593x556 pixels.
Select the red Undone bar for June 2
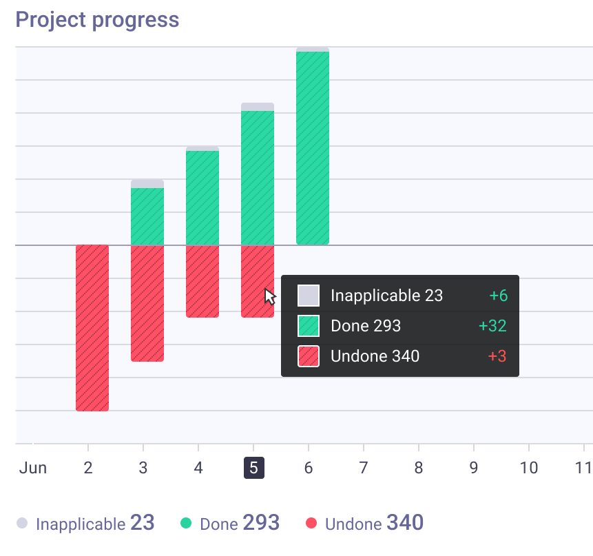pos(92,328)
